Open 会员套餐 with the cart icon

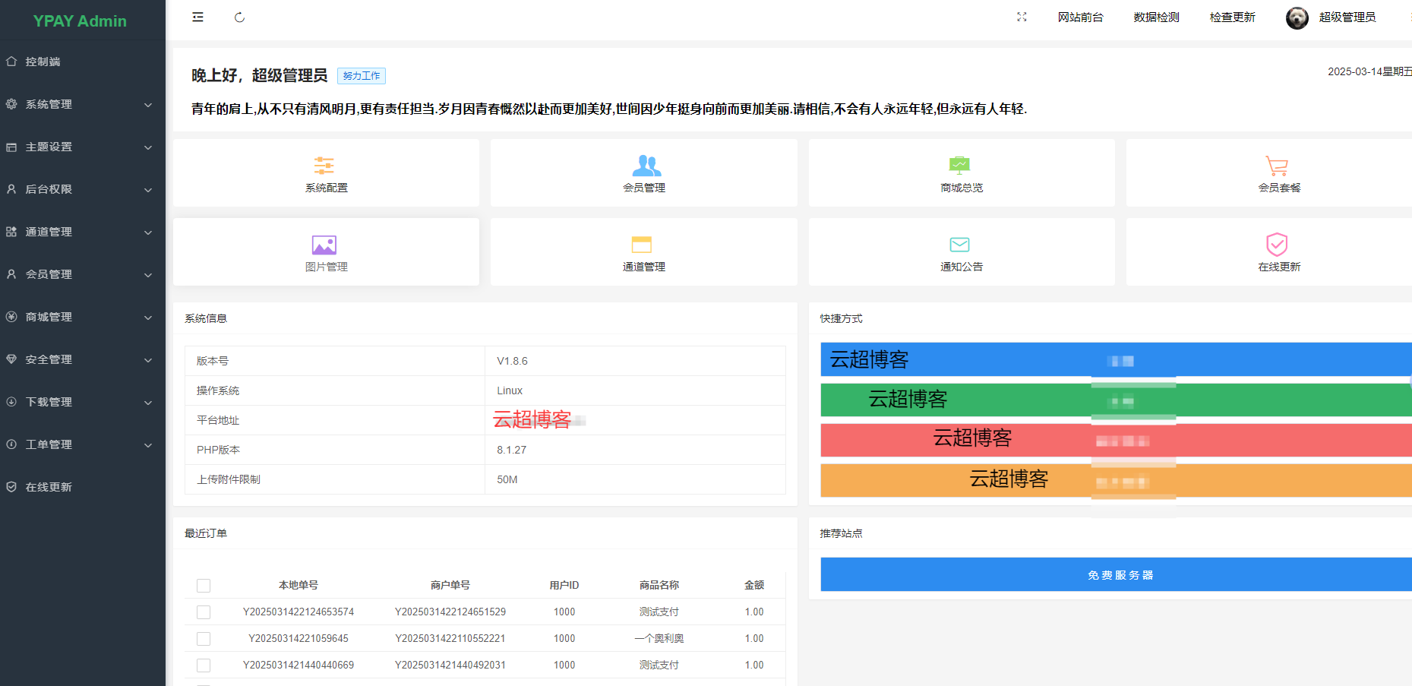click(1277, 166)
